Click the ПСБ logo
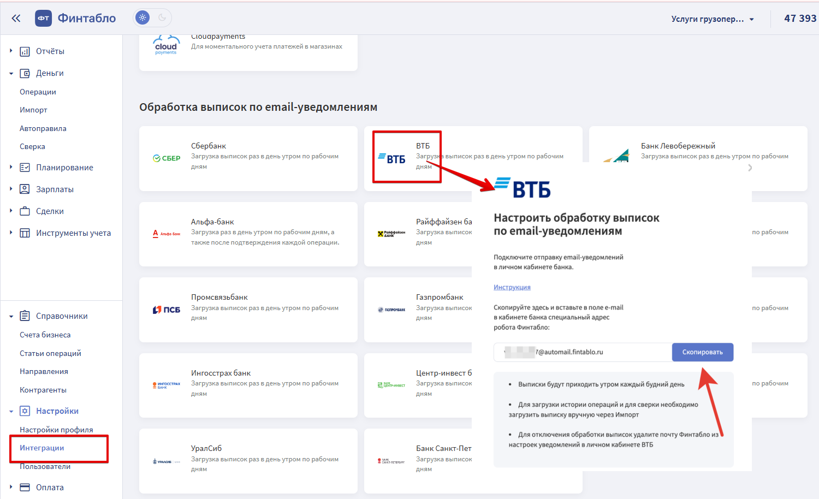The image size is (819, 499). point(167,310)
